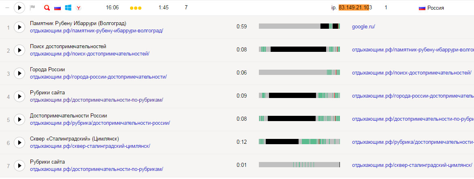
Task: Click the activity timeline bar for Города России
Action: (x=299, y=72)
